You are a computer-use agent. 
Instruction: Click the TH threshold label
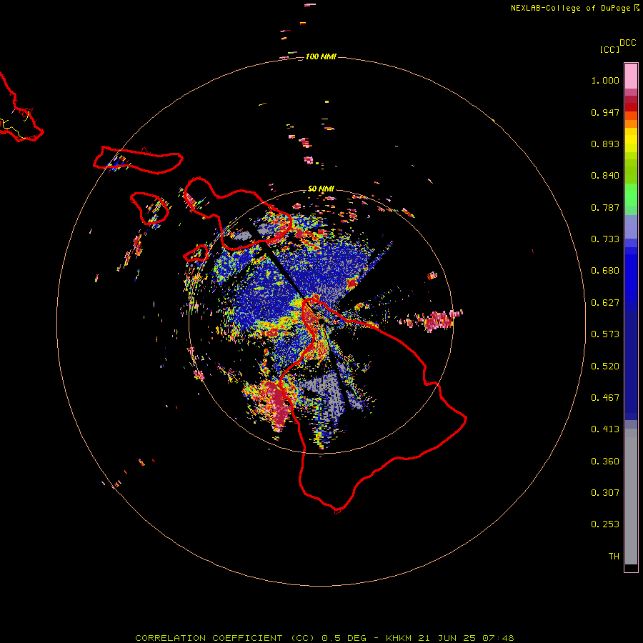(x=614, y=557)
